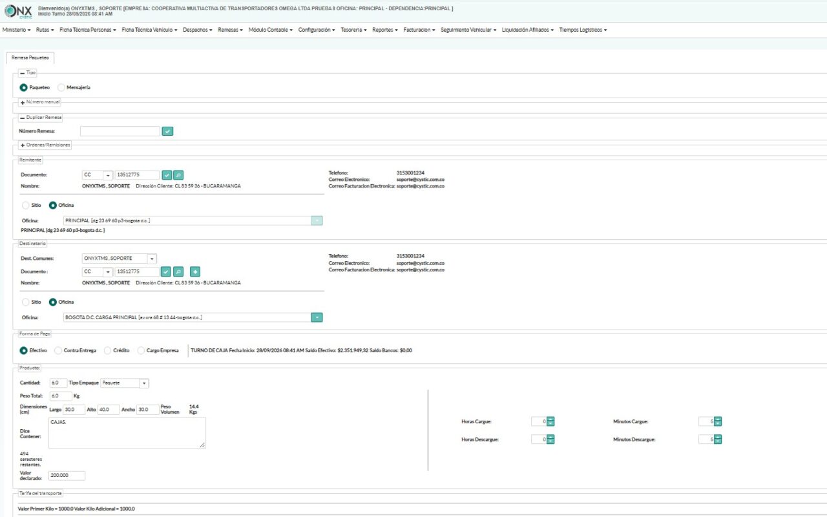Collapse the Tipo section minus icon

[x=22, y=73]
